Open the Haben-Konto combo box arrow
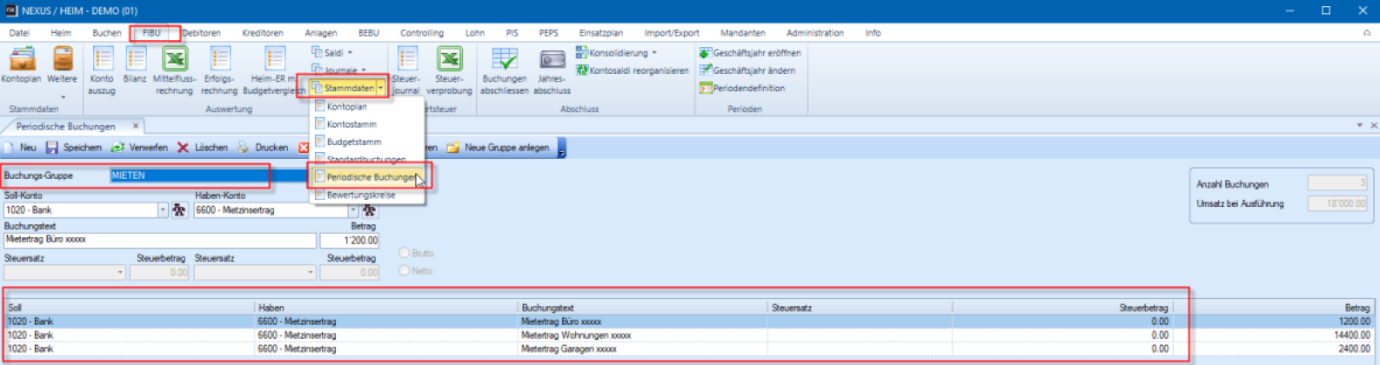1380x365 pixels. click(x=352, y=210)
